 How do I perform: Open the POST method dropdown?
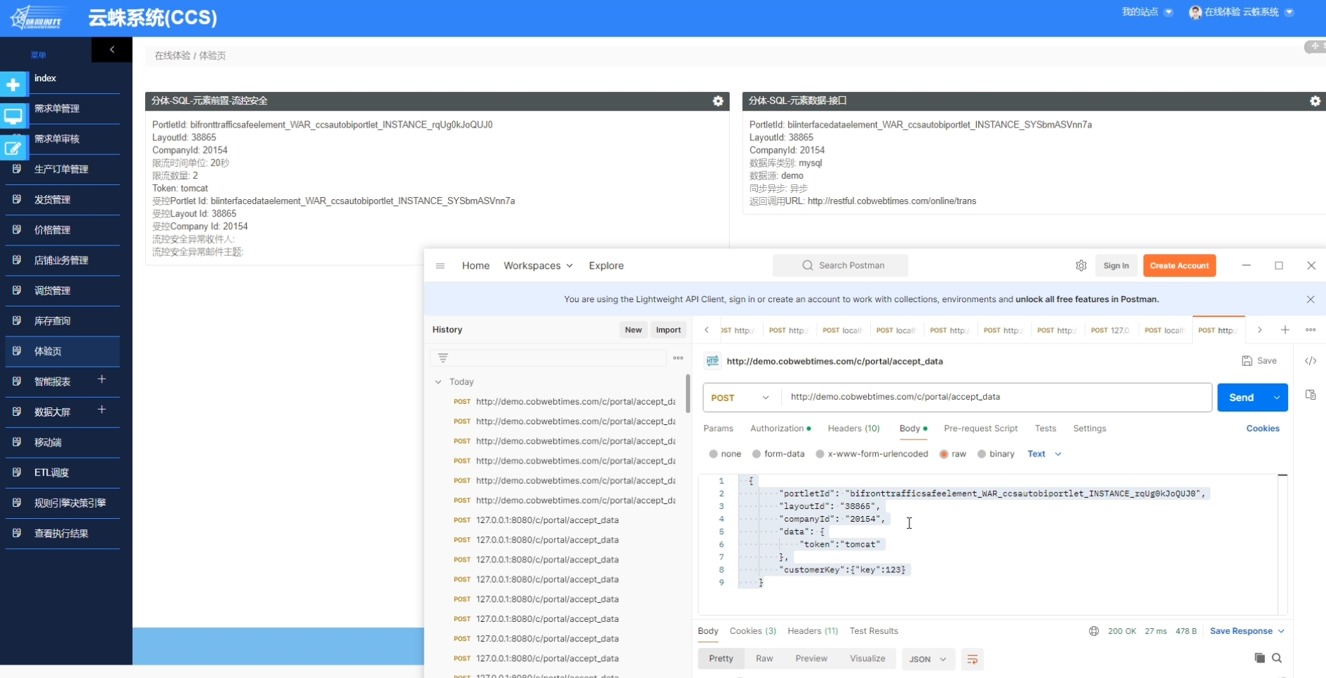740,398
